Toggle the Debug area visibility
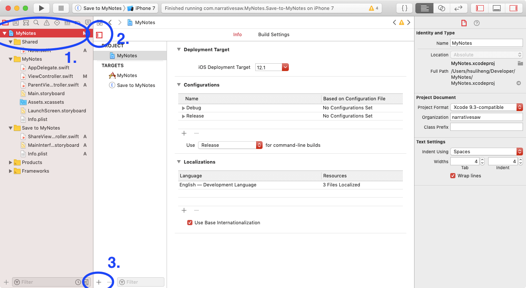The height and width of the screenshot is (288, 526). pyautogui.click(x=497, y=8)
